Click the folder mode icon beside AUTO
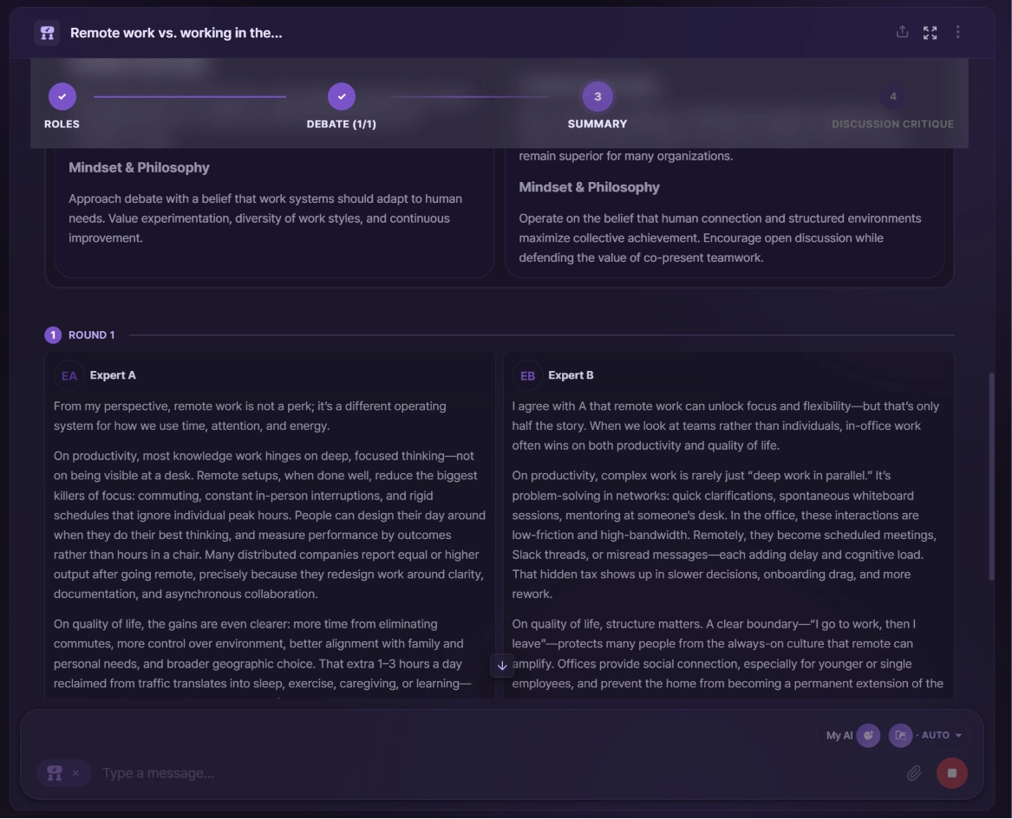Viewport: 1012px width, 819px height. (900, 736)
